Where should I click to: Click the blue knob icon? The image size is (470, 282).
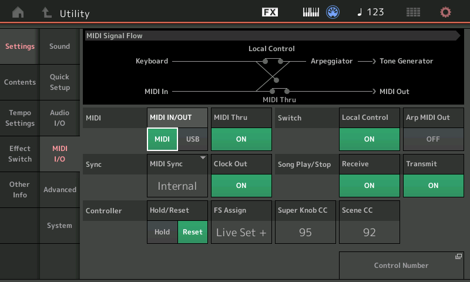pos(333,12)
